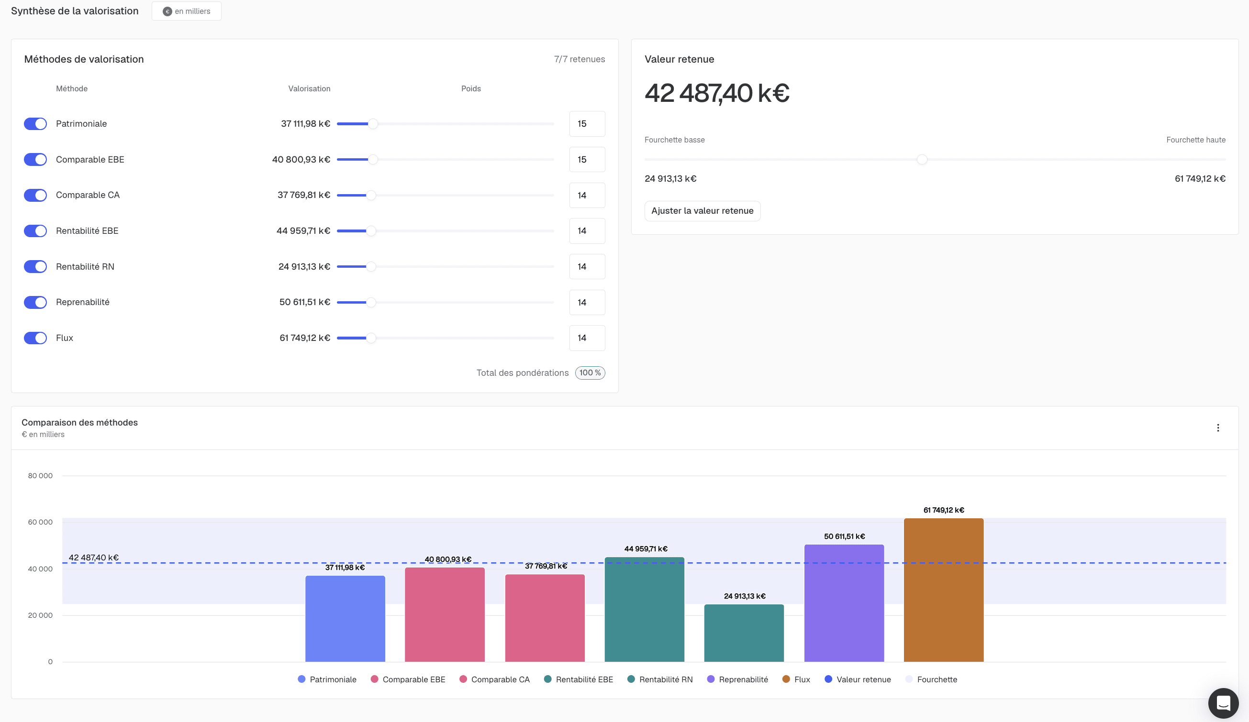Click the Comparable EBE weight slider handle
1249x722 pixels.
373,159
